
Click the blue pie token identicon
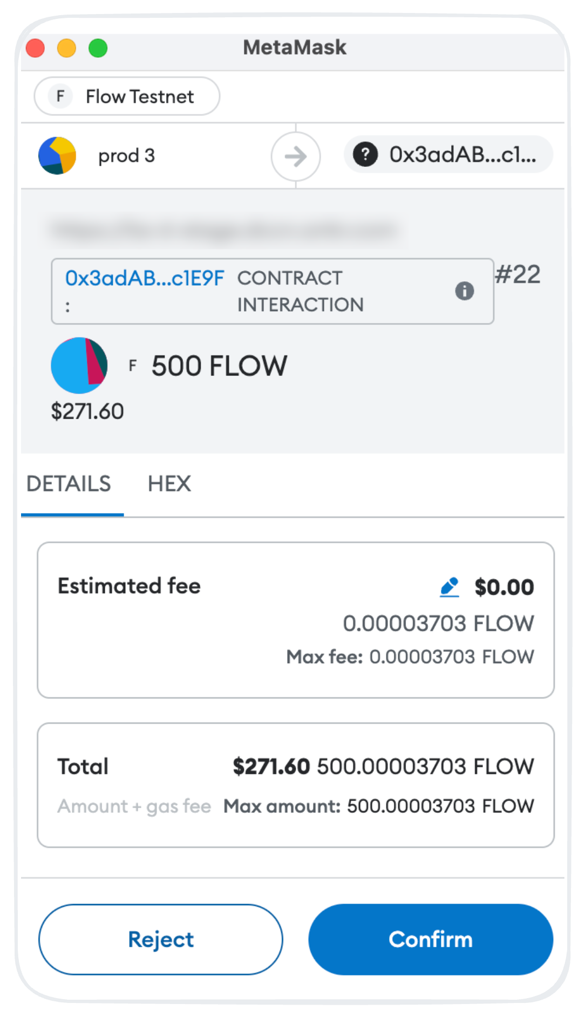click(79, 366)
